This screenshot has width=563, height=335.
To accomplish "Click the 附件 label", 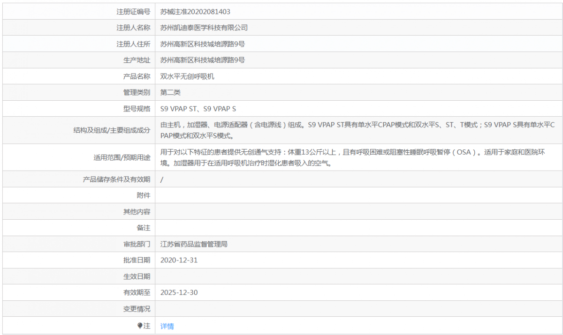I will (x=144, y=195).
